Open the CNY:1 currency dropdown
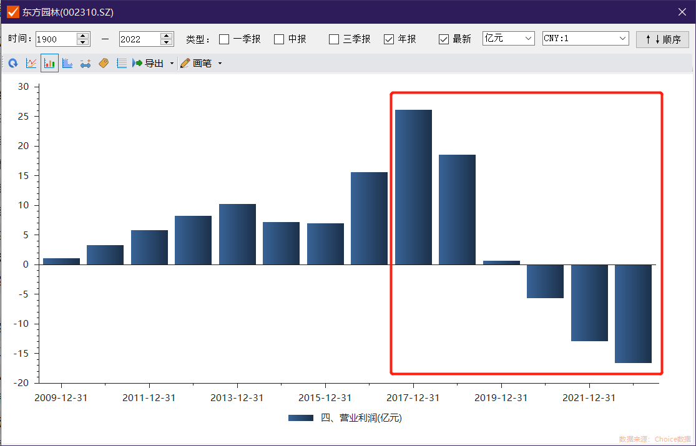 point(586,39)
